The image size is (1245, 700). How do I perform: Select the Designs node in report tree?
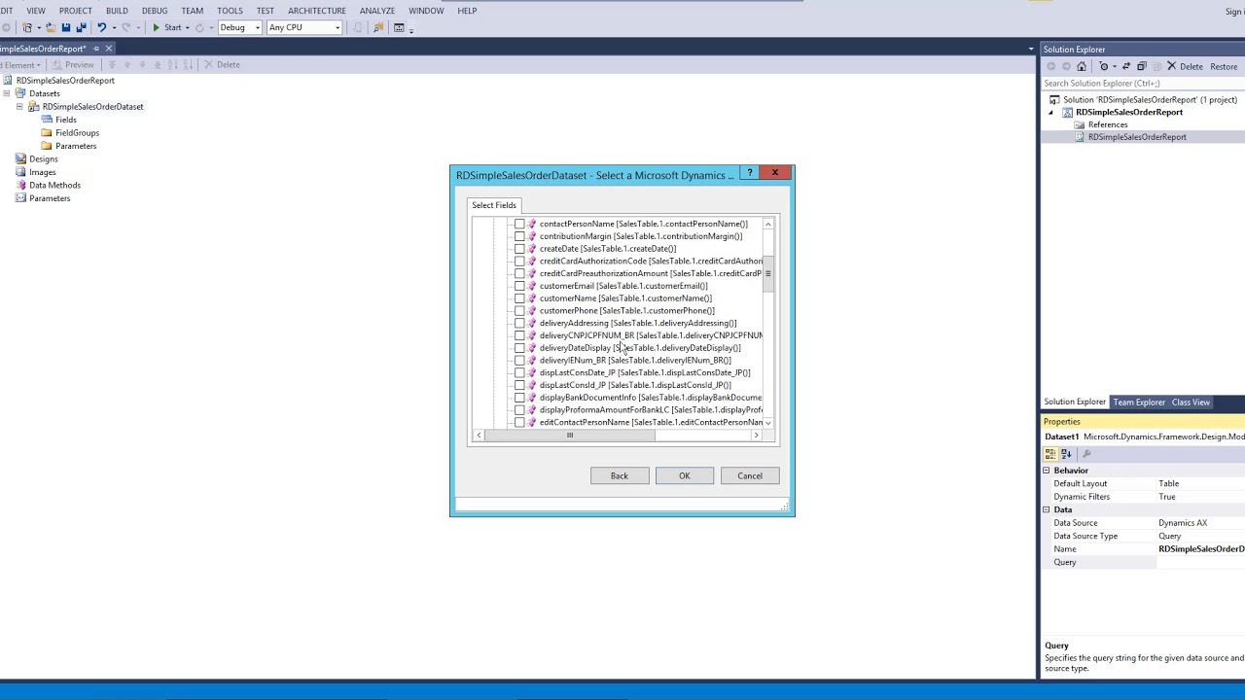tap(43, 158)
